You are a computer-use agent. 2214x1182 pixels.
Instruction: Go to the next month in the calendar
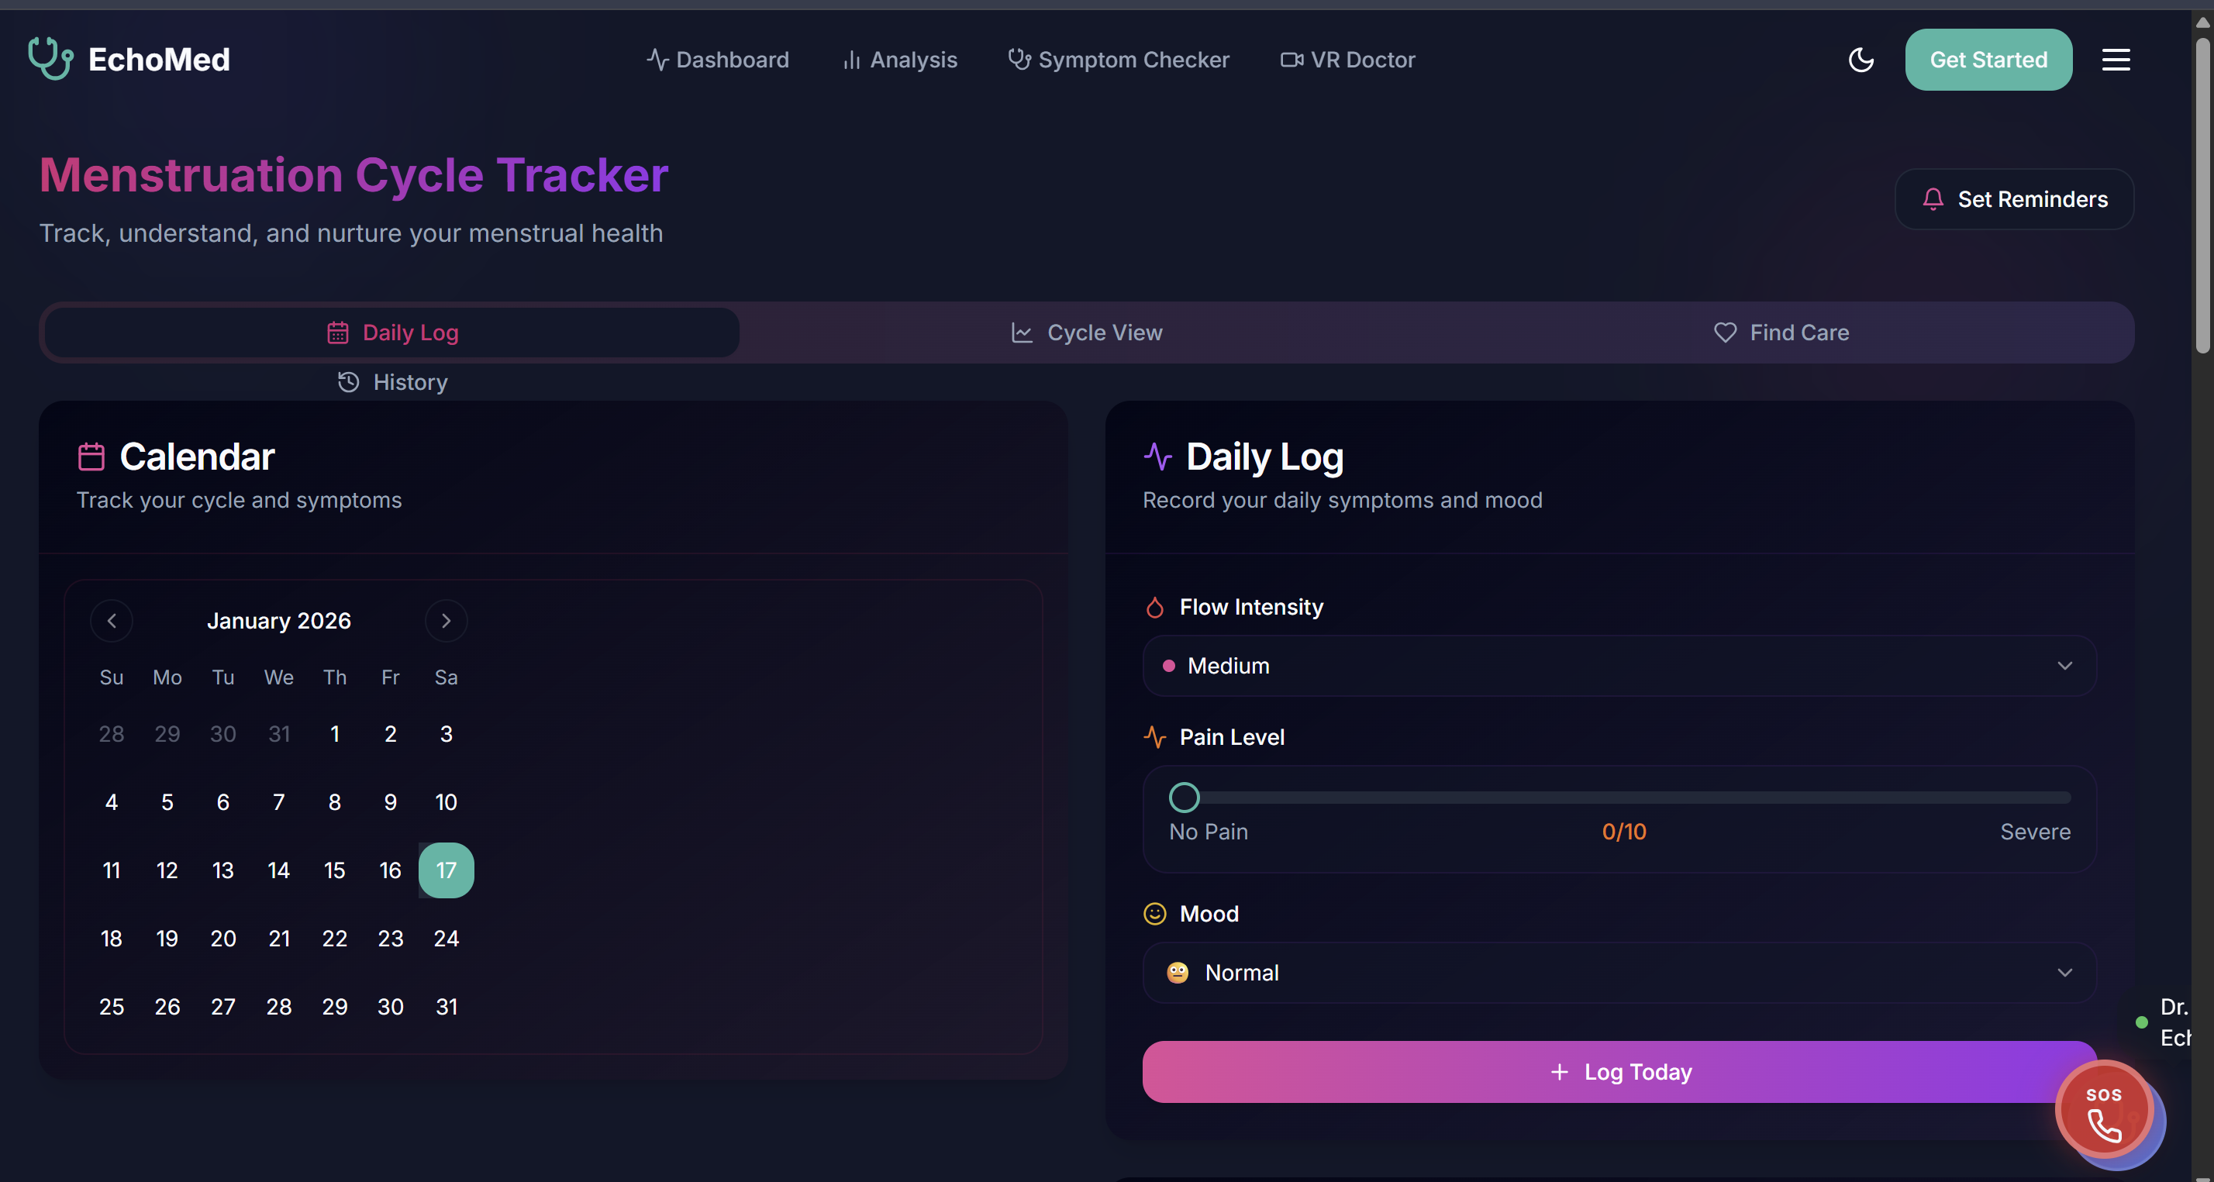[x=446, y=621]
